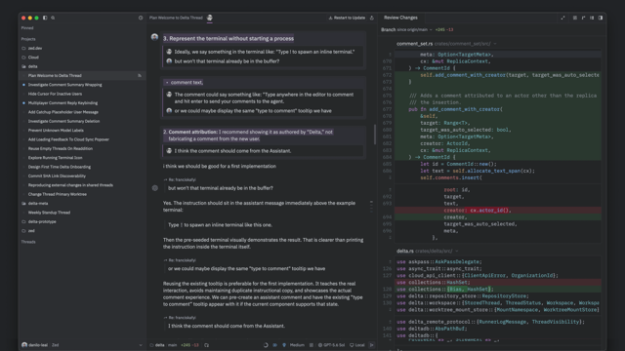Click the Restart to Update button
The image size is (625, 351).
point(347,18)
